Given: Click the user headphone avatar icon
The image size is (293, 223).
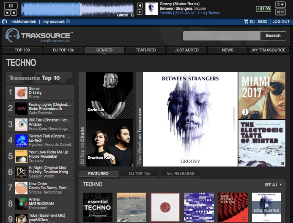Looking at the screenshot, I should click(5, 21).
